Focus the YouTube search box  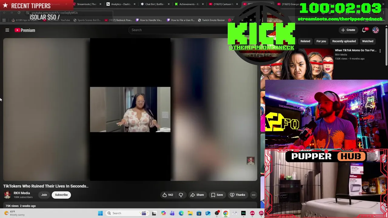point(179,30)
